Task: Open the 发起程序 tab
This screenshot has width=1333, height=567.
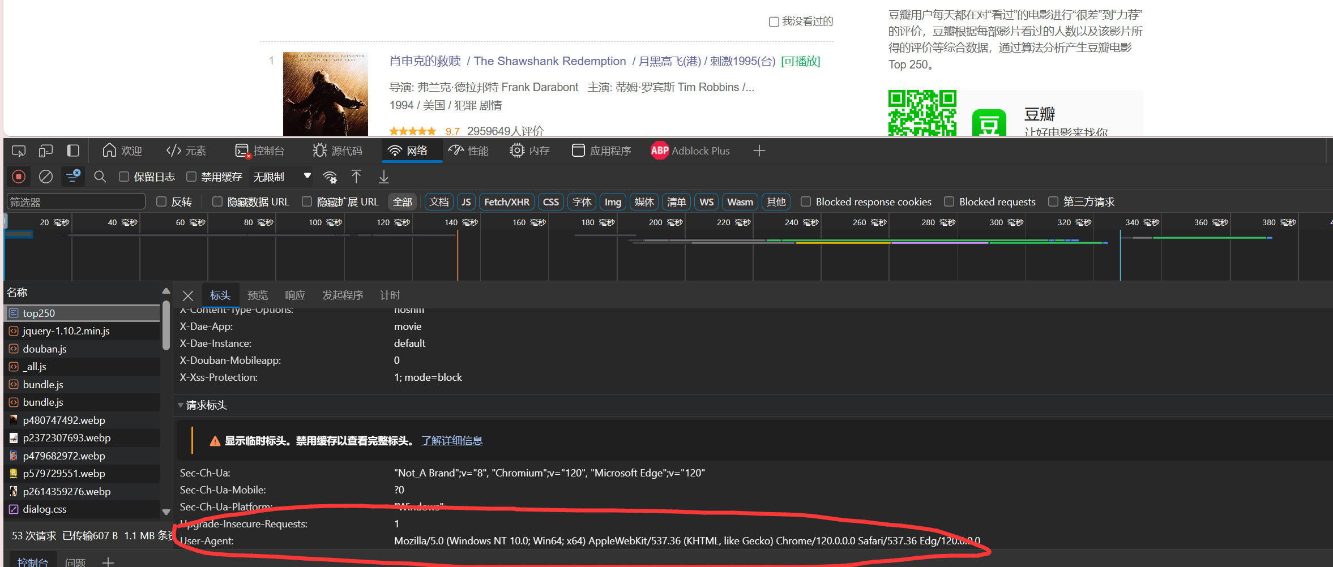Action: click(343, 295)
